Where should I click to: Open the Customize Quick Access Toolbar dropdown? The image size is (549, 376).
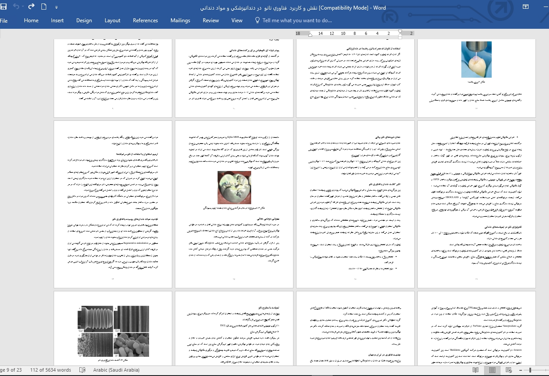click(57, 7)
